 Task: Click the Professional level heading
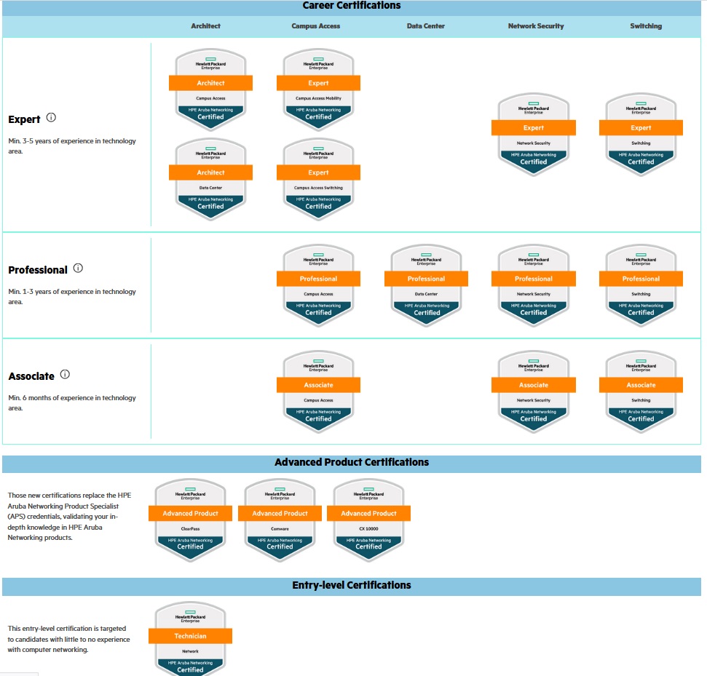(38, 270)
